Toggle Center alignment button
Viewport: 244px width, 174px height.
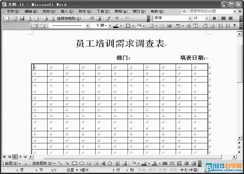[x=231, y=18]
